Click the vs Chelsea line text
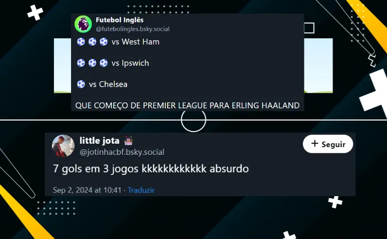Viewport: 387px width, 239px height. point(108,84)
